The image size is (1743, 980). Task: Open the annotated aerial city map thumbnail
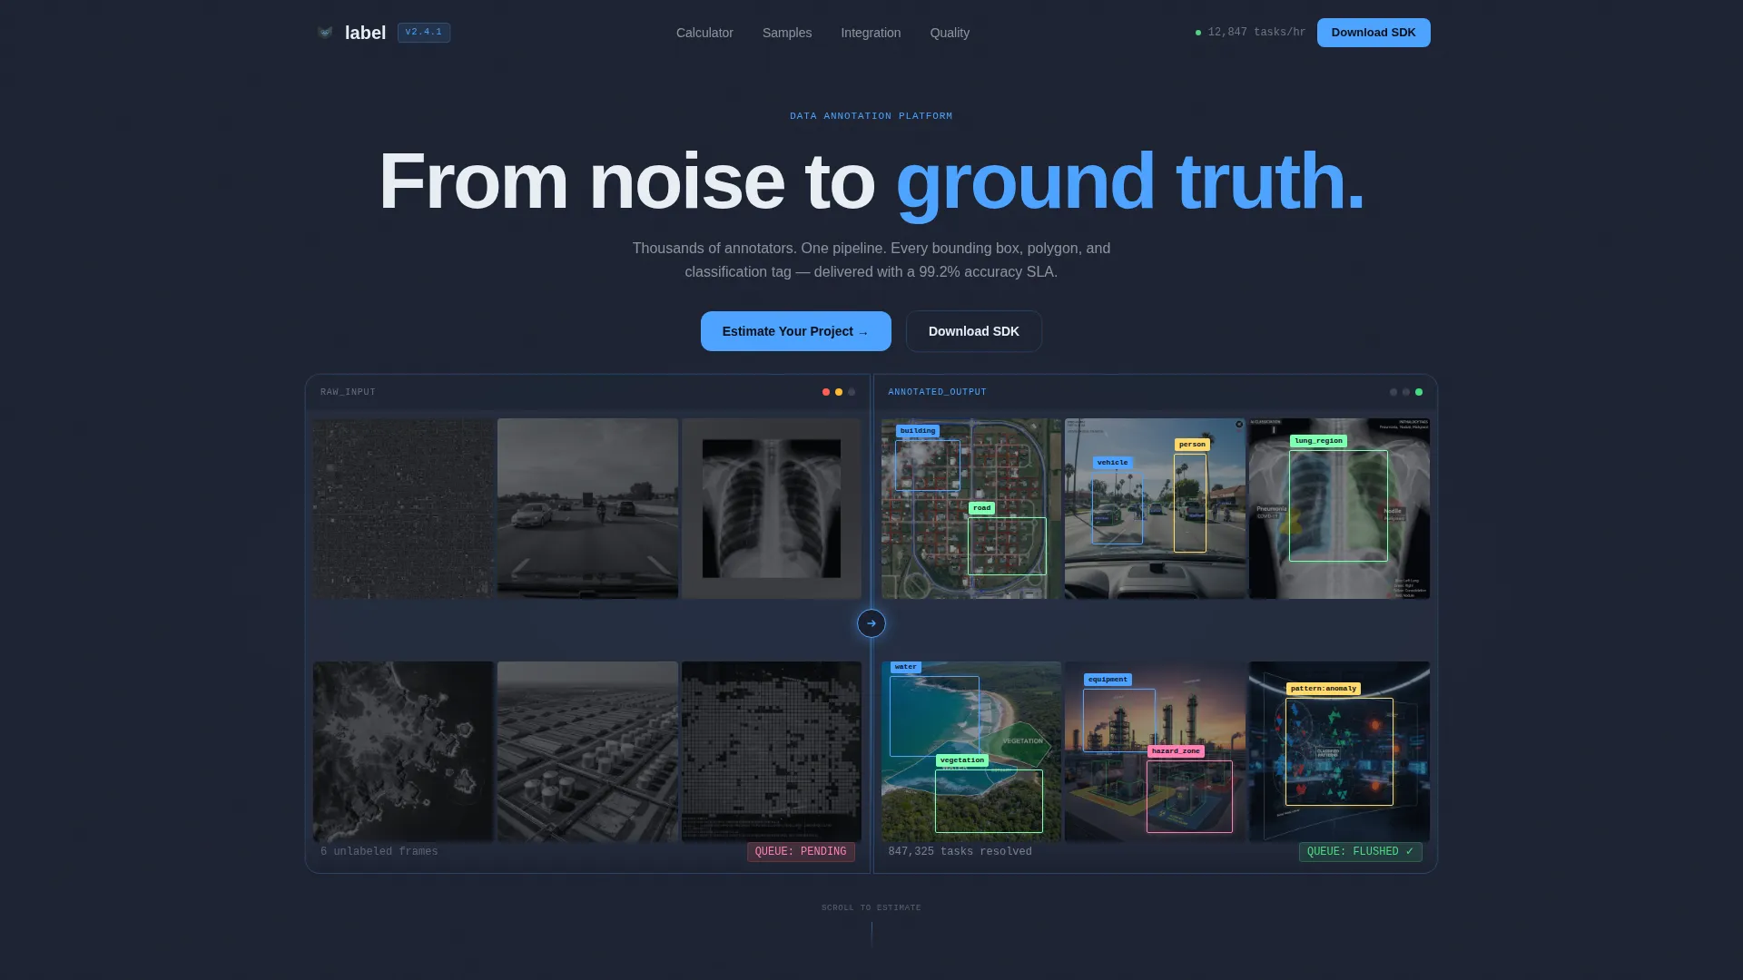point(971,508)
